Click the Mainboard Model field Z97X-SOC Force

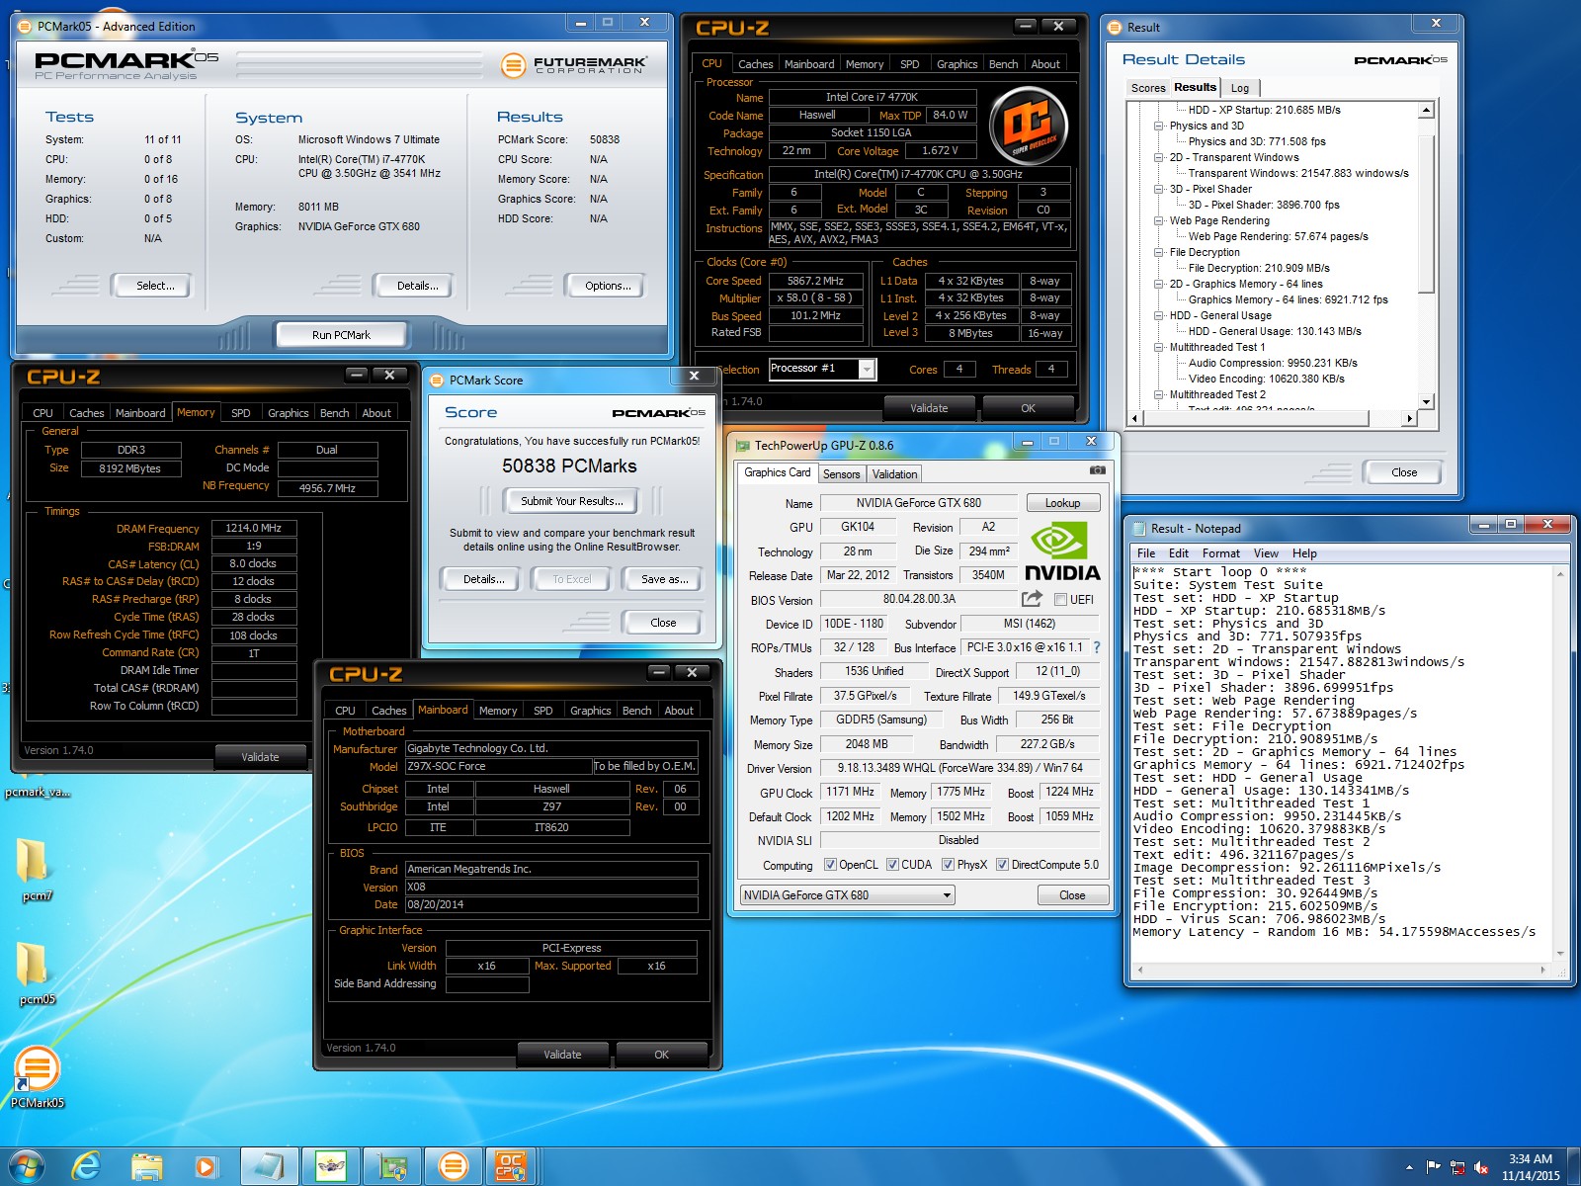[498, 766]
